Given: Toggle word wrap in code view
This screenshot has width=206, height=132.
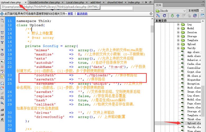Looking at the screenshot, I should pyautogui.click(x=2, y=71).
